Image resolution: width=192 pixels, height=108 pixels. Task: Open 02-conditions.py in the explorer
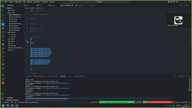(x=16, y=17)
